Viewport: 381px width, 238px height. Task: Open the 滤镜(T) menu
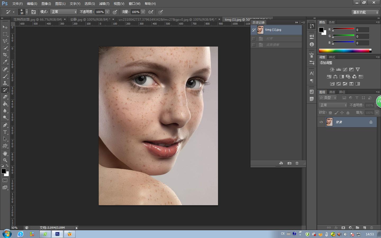click(104, 4)
